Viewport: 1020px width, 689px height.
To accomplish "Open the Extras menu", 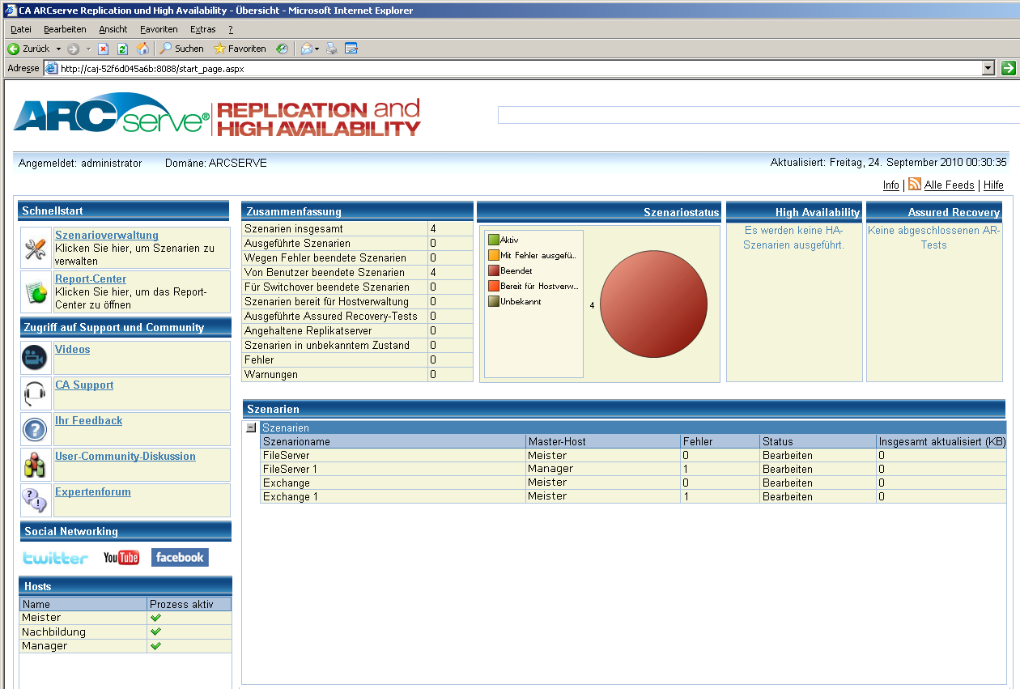I will pyautogui.click(x=202, y=29).
